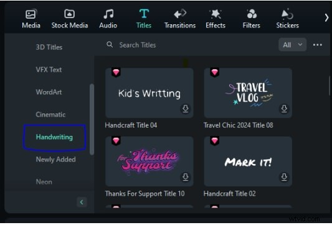Open the Transitions tab
Viewport: 332px width, 225px height.
click(x=180, y=19)
